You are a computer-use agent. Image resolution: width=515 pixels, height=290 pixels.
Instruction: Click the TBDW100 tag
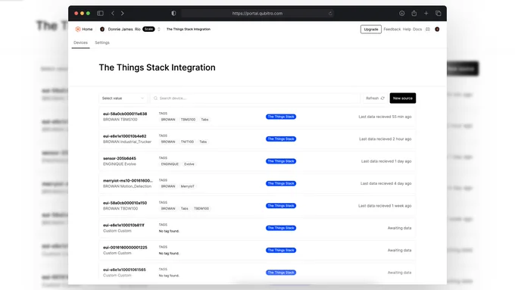tap(201, 208)
